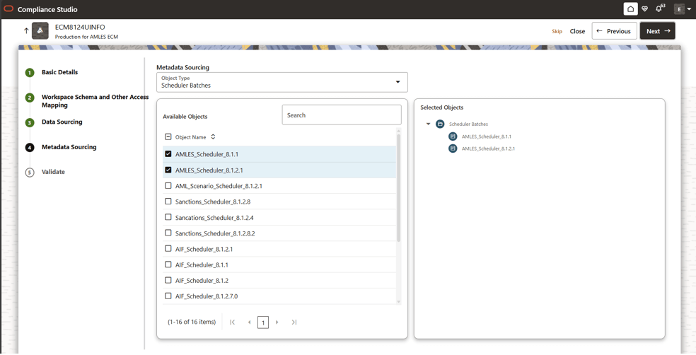The width and height of the screenshot is (696, 355).
Task: Click Scheduler Batches tree label
Action: click(x=468, y=124)
